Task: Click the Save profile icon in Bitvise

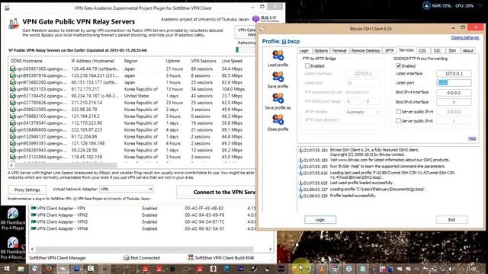Action: 278,77
